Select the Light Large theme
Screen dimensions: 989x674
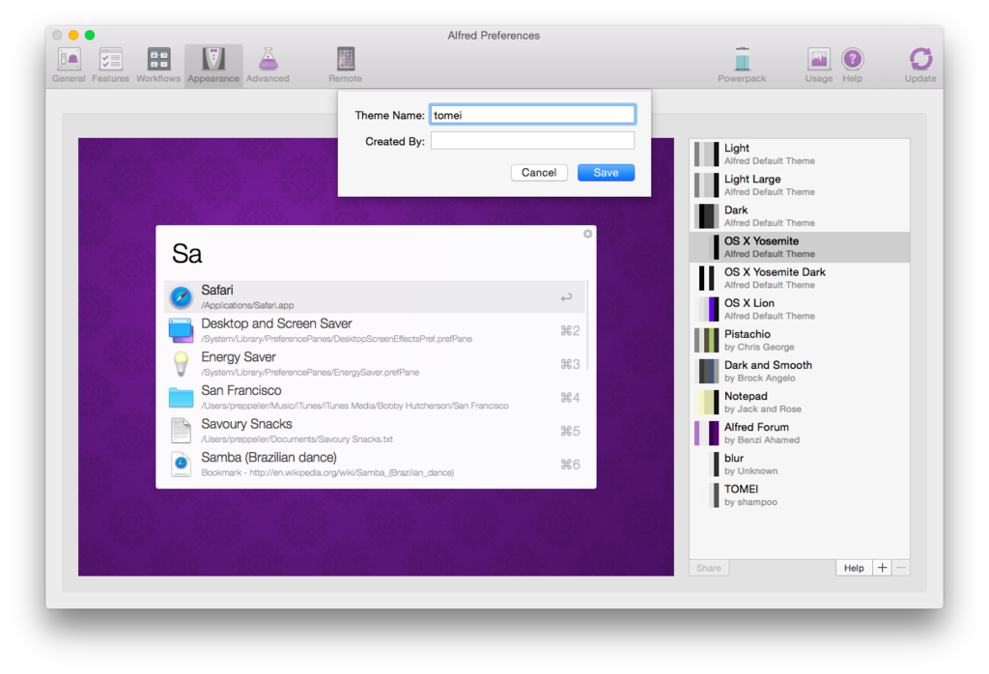(799, 184)
